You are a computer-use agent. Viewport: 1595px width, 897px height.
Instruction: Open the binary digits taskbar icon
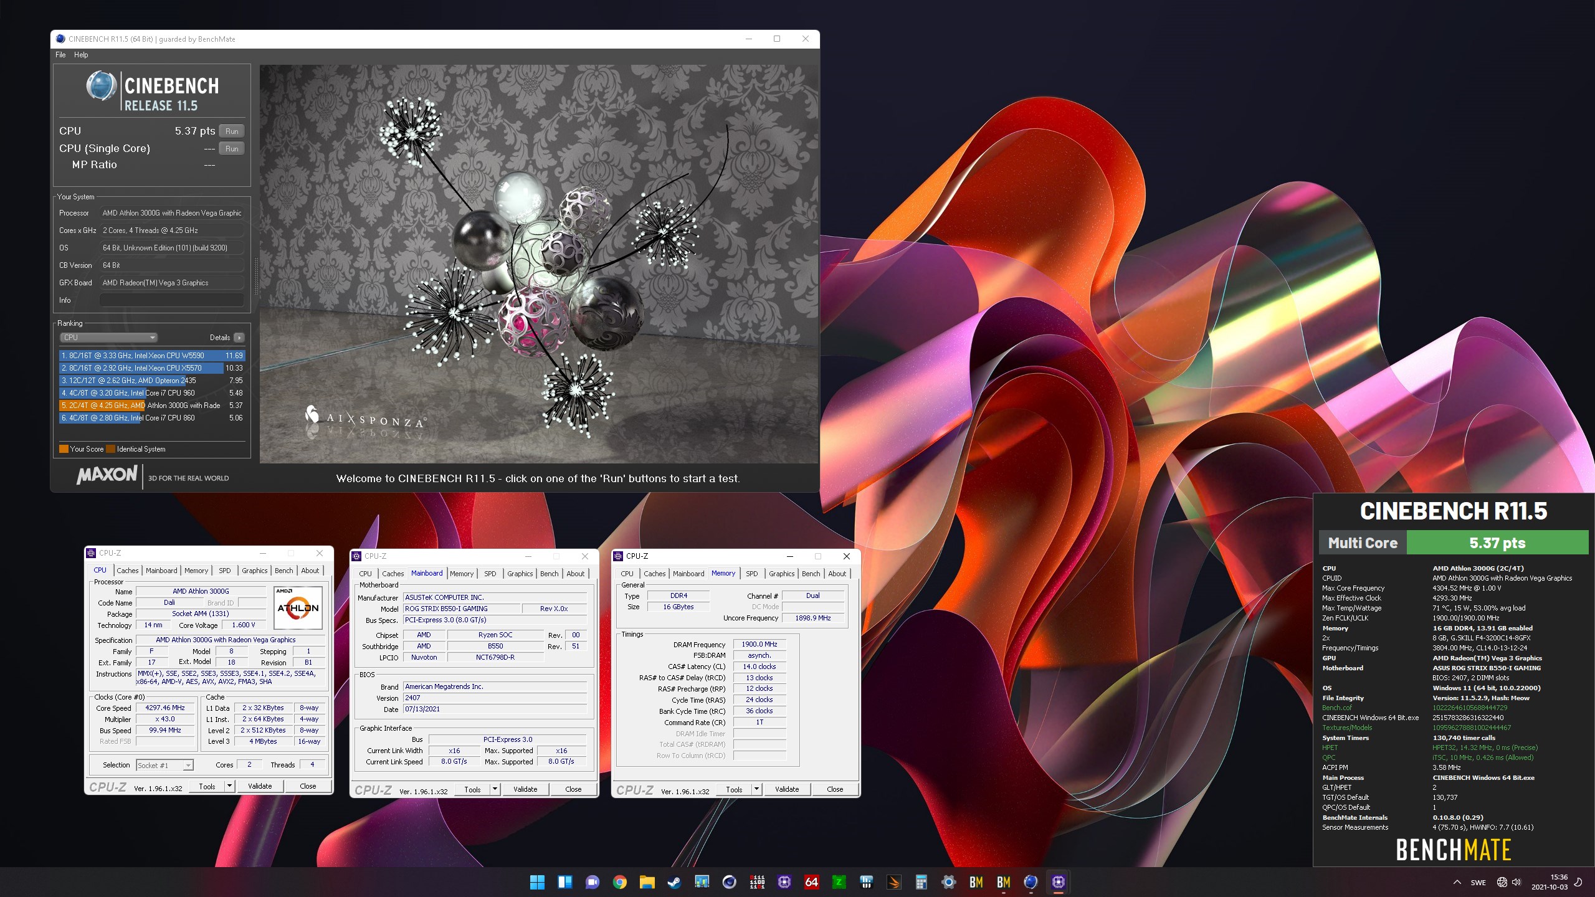[757, 882]
